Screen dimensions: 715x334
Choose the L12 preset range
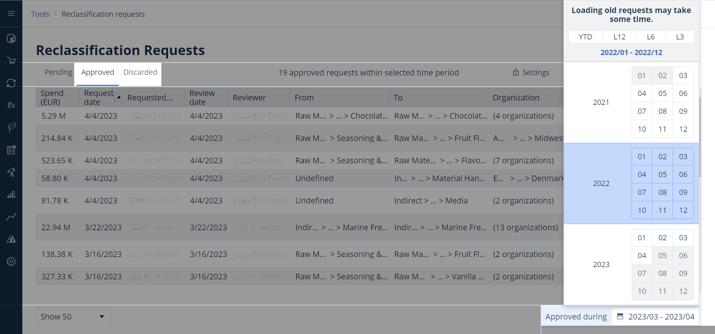pos(619,37)
